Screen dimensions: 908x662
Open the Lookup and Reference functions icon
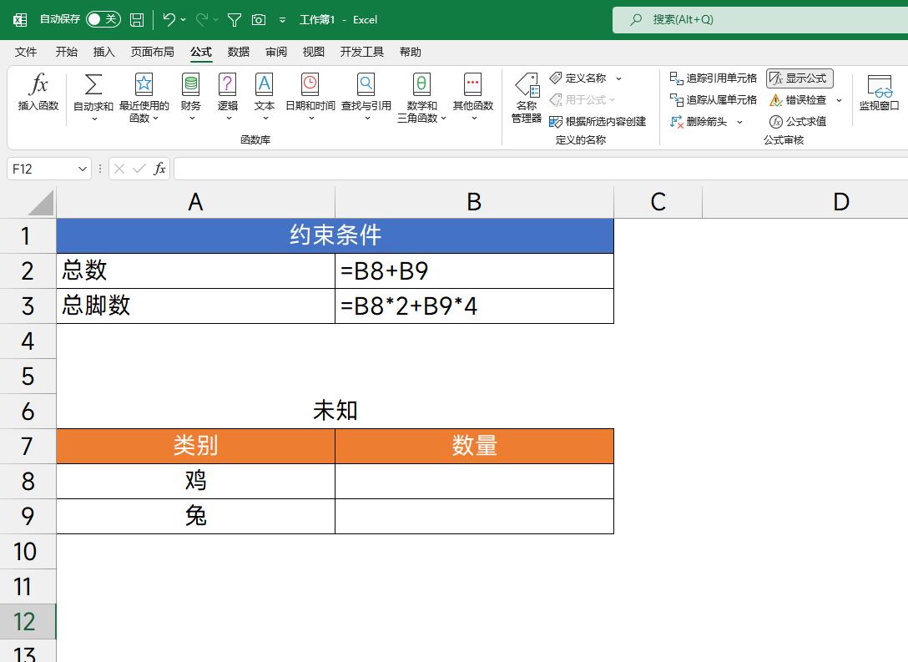coord(366,84)
